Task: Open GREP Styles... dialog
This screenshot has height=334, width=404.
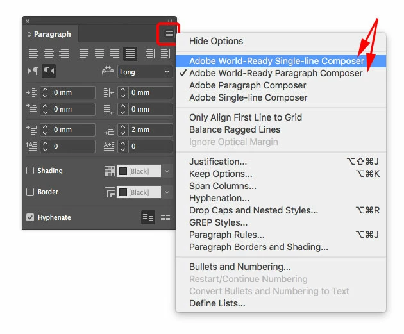Action: click(281, 222)
